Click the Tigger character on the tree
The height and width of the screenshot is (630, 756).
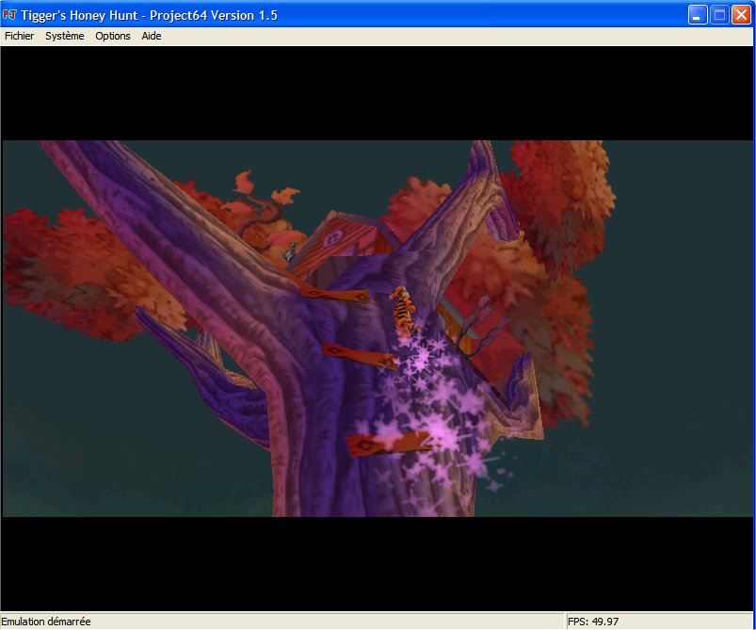tap(404, 312)
